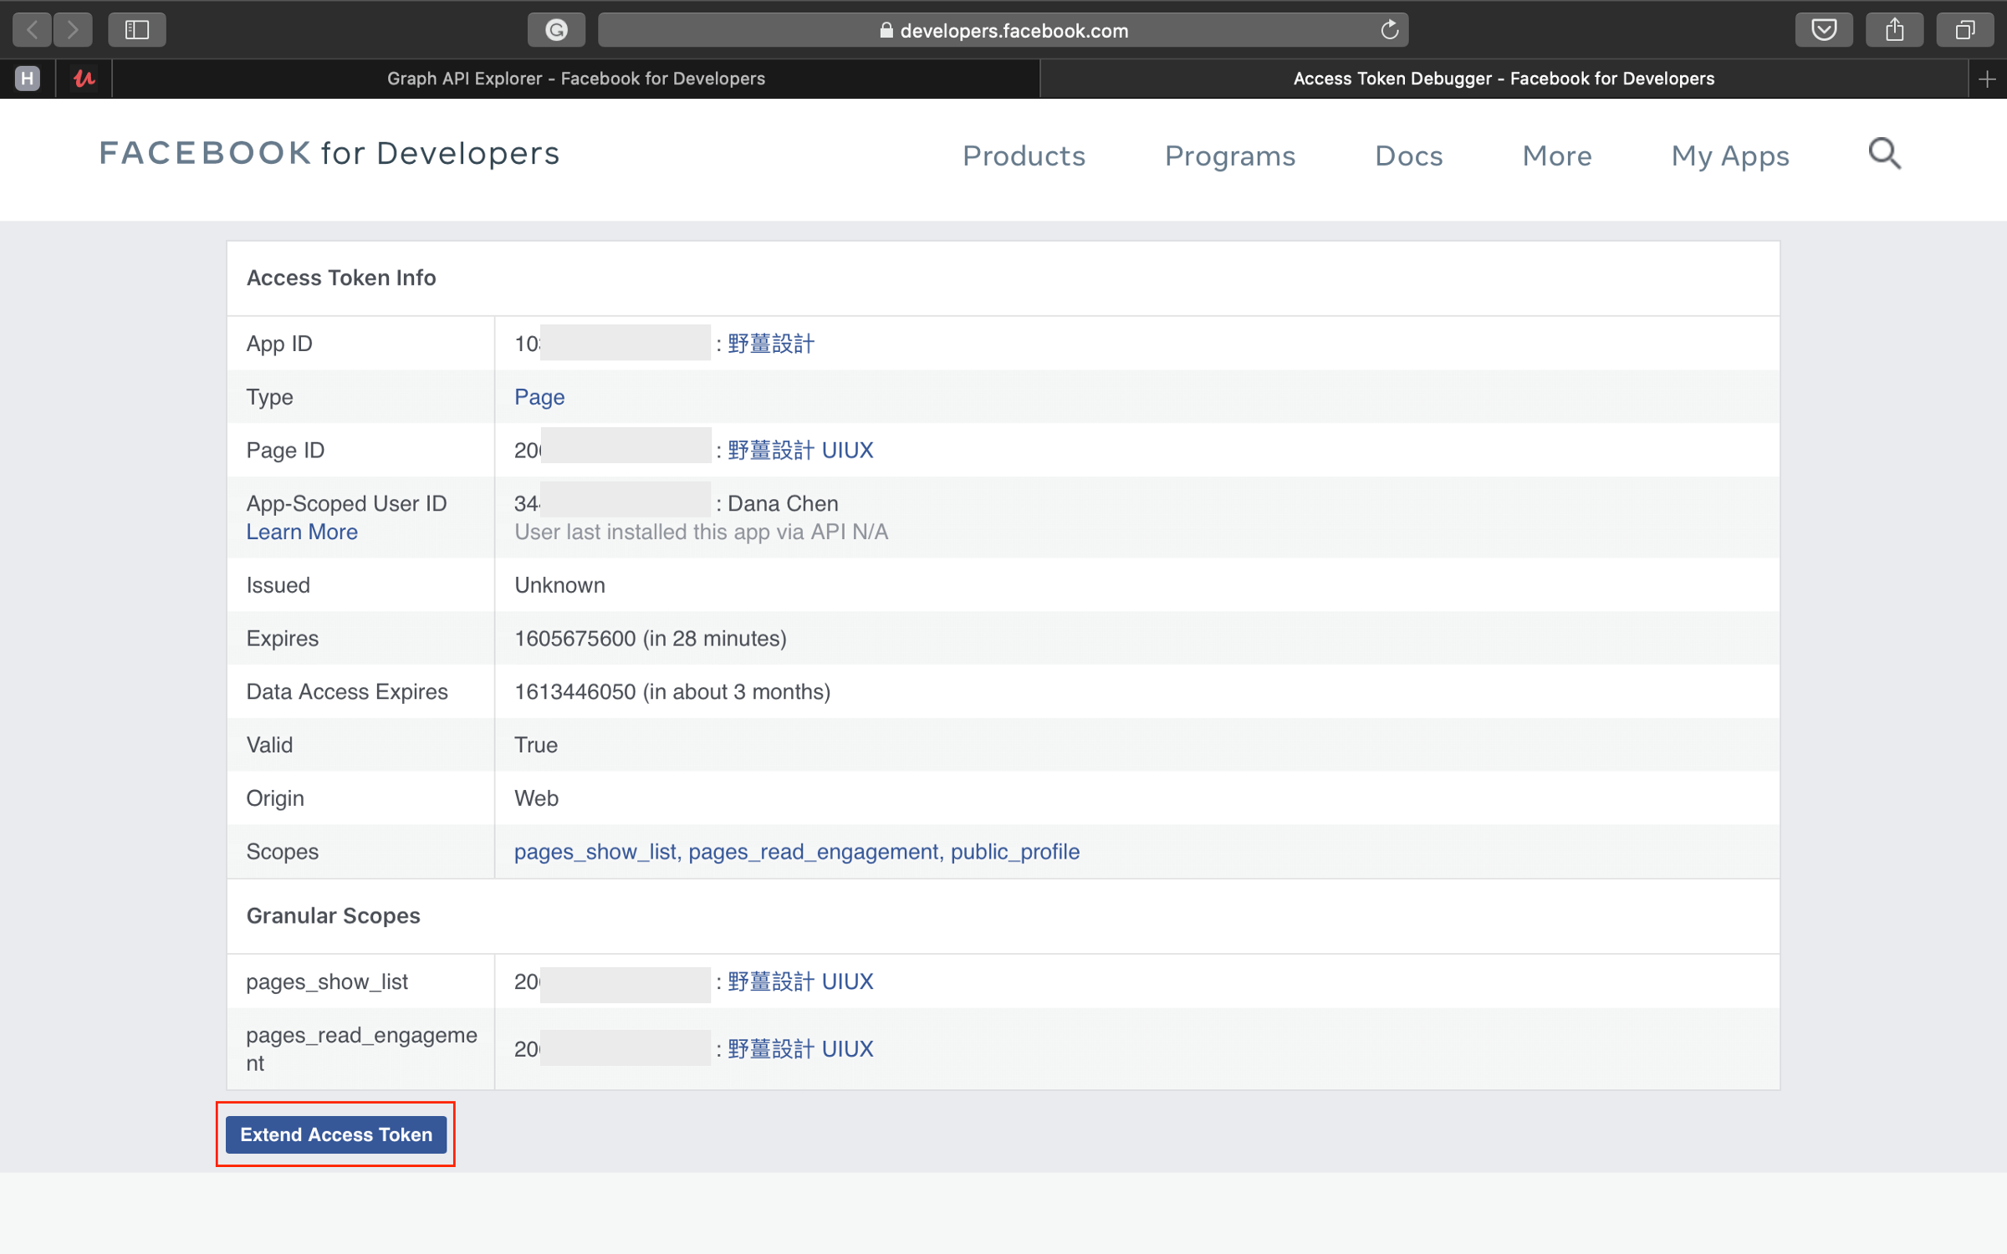Image resolution: width=2007 pixels, height=1254 pixels.
Task: Toggle the Safari sidebar button
Action: [x=137, y=30]
